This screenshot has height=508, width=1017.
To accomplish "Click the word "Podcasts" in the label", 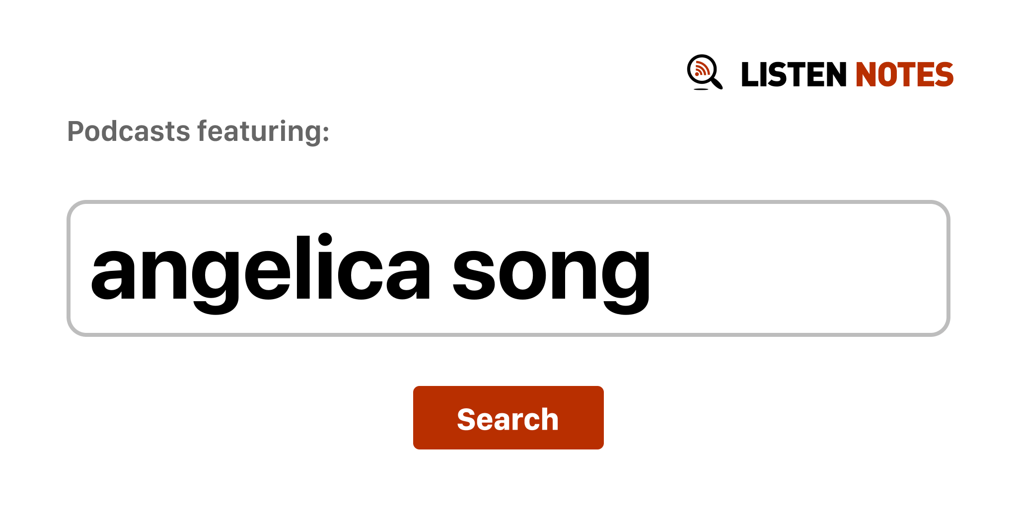I will [x=129, y=131].
